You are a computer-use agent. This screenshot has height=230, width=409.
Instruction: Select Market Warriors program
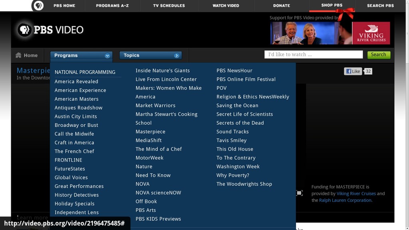pyautogui.click(x=155, y=105)
